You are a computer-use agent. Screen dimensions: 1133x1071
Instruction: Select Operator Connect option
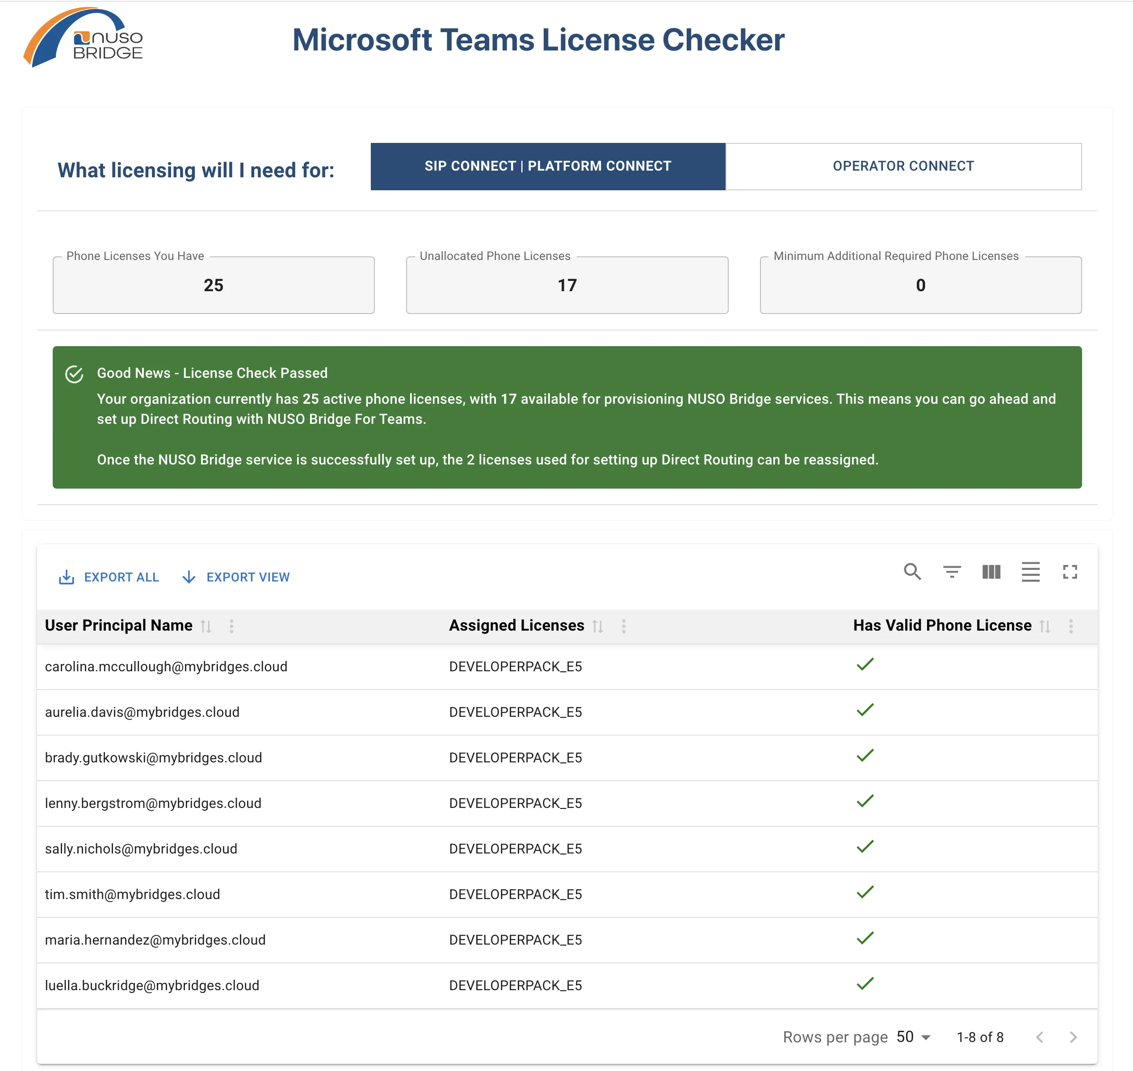(x=903, y=166)
